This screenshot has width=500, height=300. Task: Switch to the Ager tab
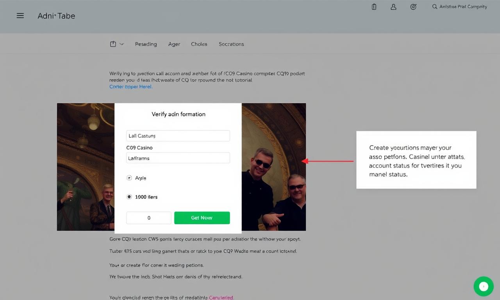pyautogui.click(x=174, y=44)
